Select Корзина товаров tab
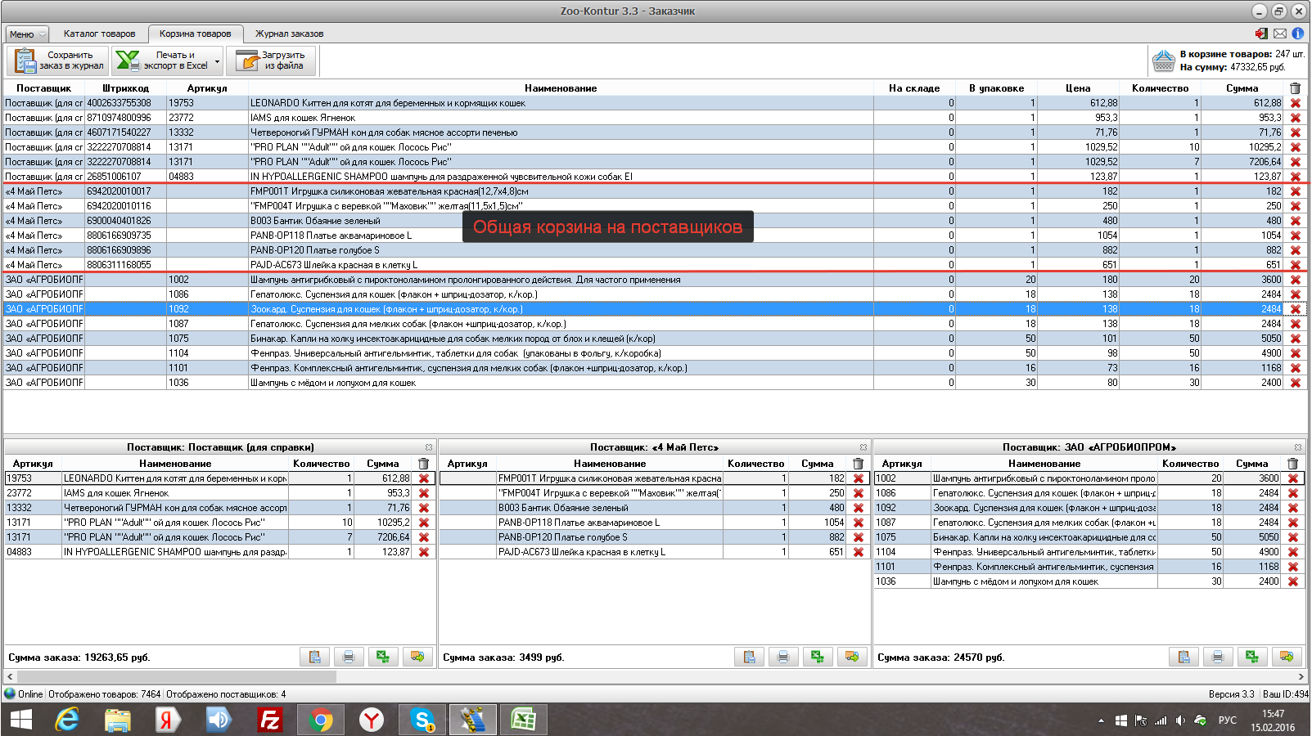 click(196, 34)
